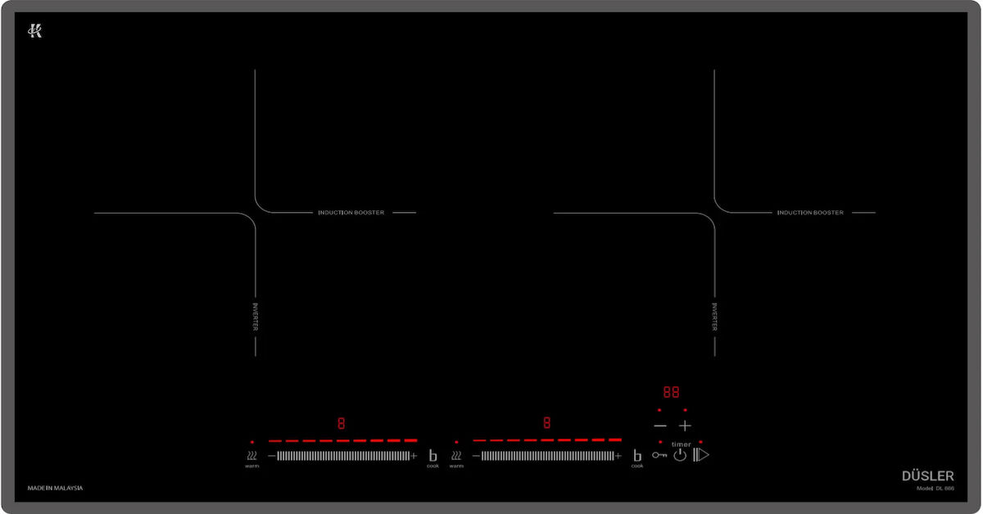Activate right zone booster cook button

[x=636, y=457]
